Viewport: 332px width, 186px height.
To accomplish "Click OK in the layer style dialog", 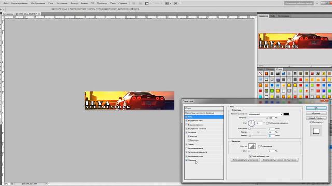I will pos(316,108).
